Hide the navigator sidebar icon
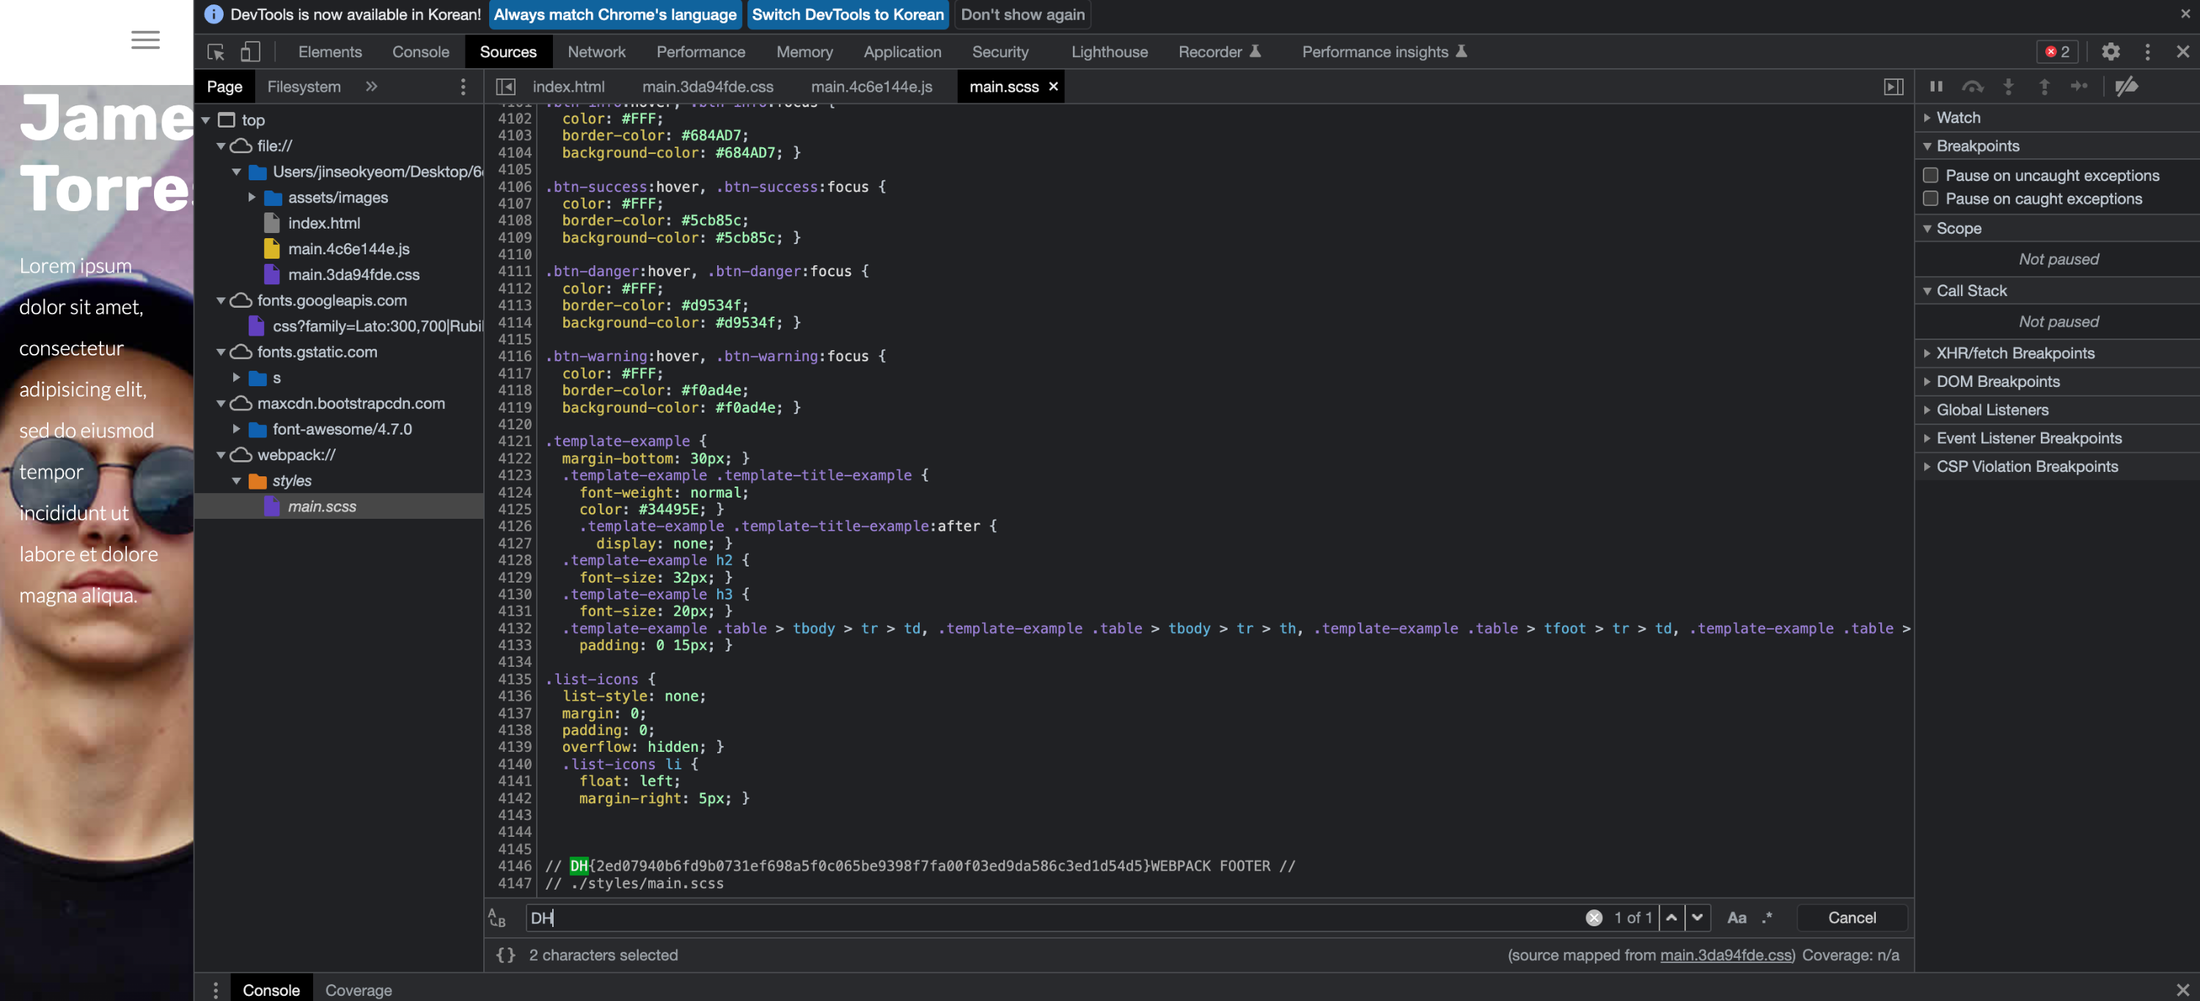2200x1001 pixels. coord(505,87)
